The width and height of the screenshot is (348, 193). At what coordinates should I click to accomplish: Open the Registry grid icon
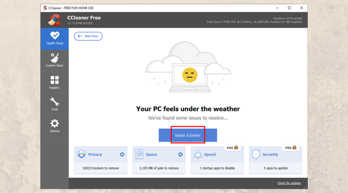(x=55, y=80)
